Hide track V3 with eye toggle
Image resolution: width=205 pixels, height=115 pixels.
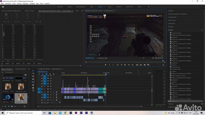tap(51, 83)
